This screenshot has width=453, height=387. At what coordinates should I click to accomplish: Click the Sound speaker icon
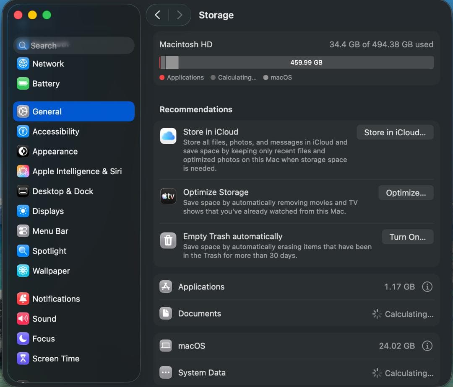coord(23,318)
